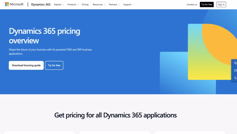237x134 pixels.
Task: Click the email envelope icon
Action: (235, 71)
